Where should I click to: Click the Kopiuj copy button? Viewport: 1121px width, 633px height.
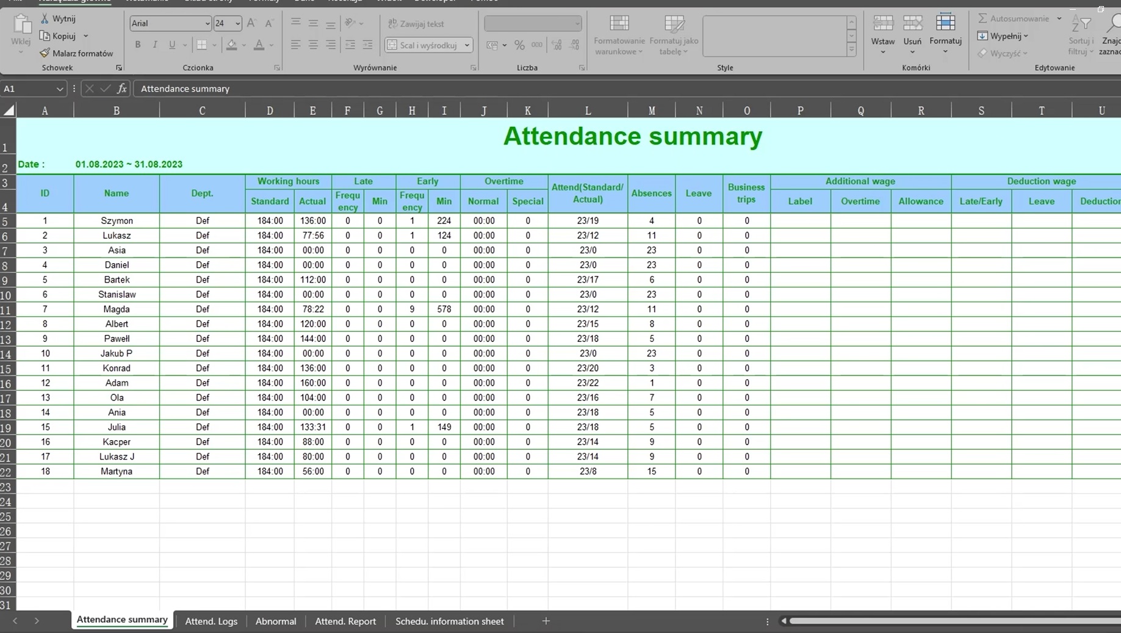coord(57,36)
